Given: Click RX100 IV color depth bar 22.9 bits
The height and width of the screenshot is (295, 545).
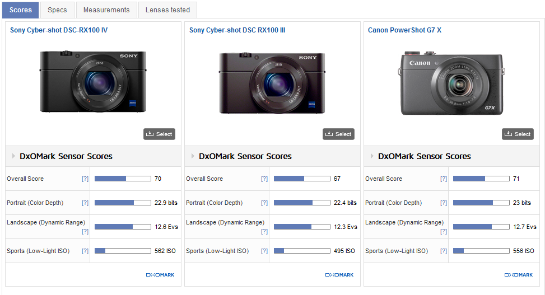Looking at the screenshot, I should pos(123,203).
